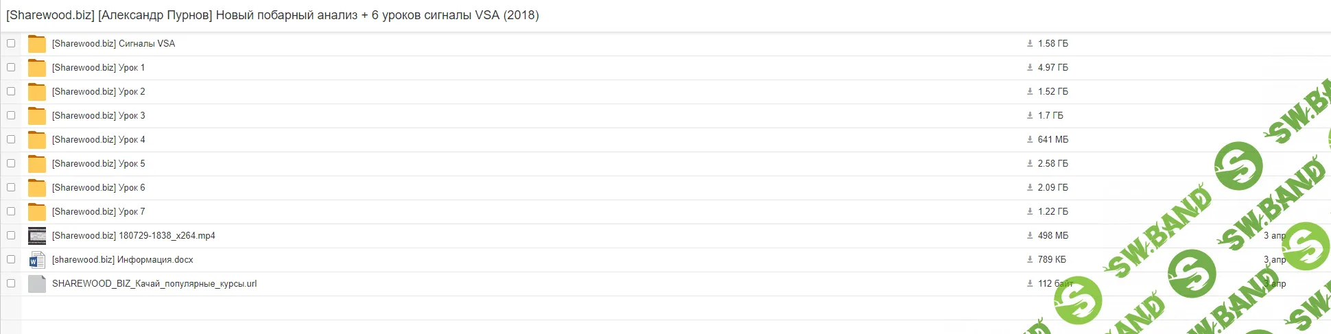Select the checkbox beside Урок 2
Image resolution: width=1331 pixels, height=334 pixels.
11,91
